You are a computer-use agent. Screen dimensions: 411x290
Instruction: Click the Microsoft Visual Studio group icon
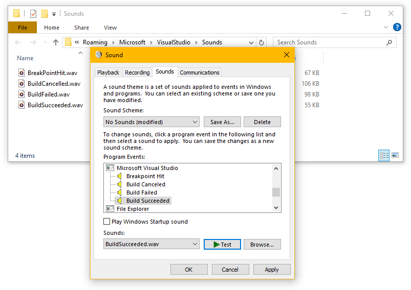point(110,168)
